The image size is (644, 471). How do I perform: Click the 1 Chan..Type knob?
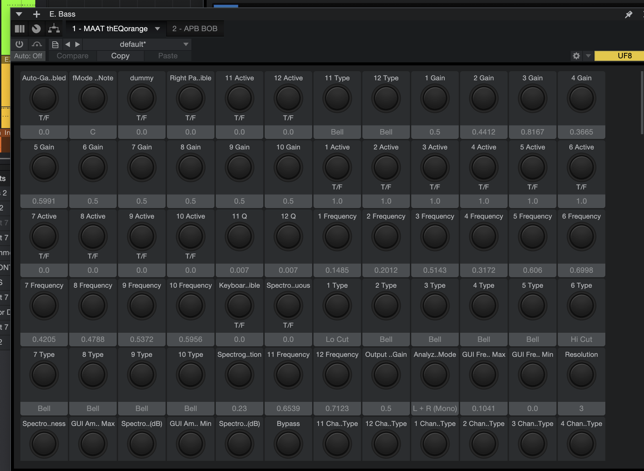click(x=435, y=444)
